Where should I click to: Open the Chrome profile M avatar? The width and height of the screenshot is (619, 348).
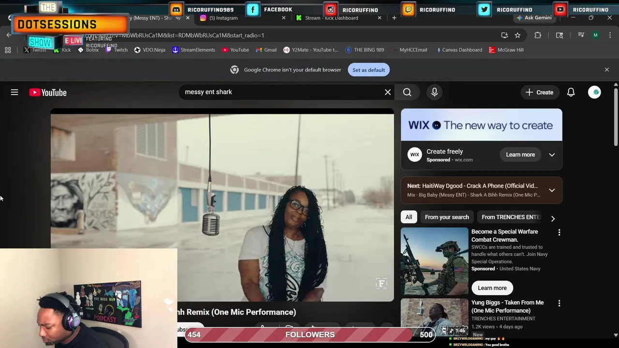596,35
